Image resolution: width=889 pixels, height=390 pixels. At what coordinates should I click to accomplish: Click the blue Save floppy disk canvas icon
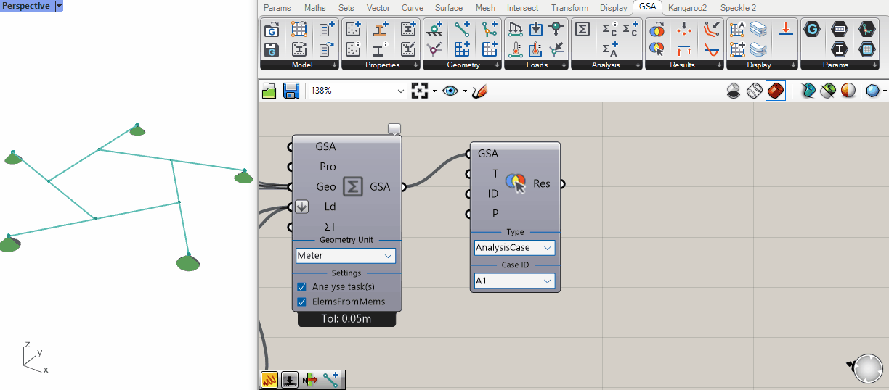(x=291, y=91)
